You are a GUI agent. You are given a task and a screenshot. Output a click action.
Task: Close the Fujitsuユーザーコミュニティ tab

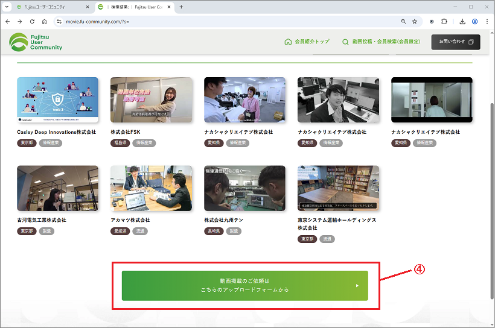coord(88,7)
